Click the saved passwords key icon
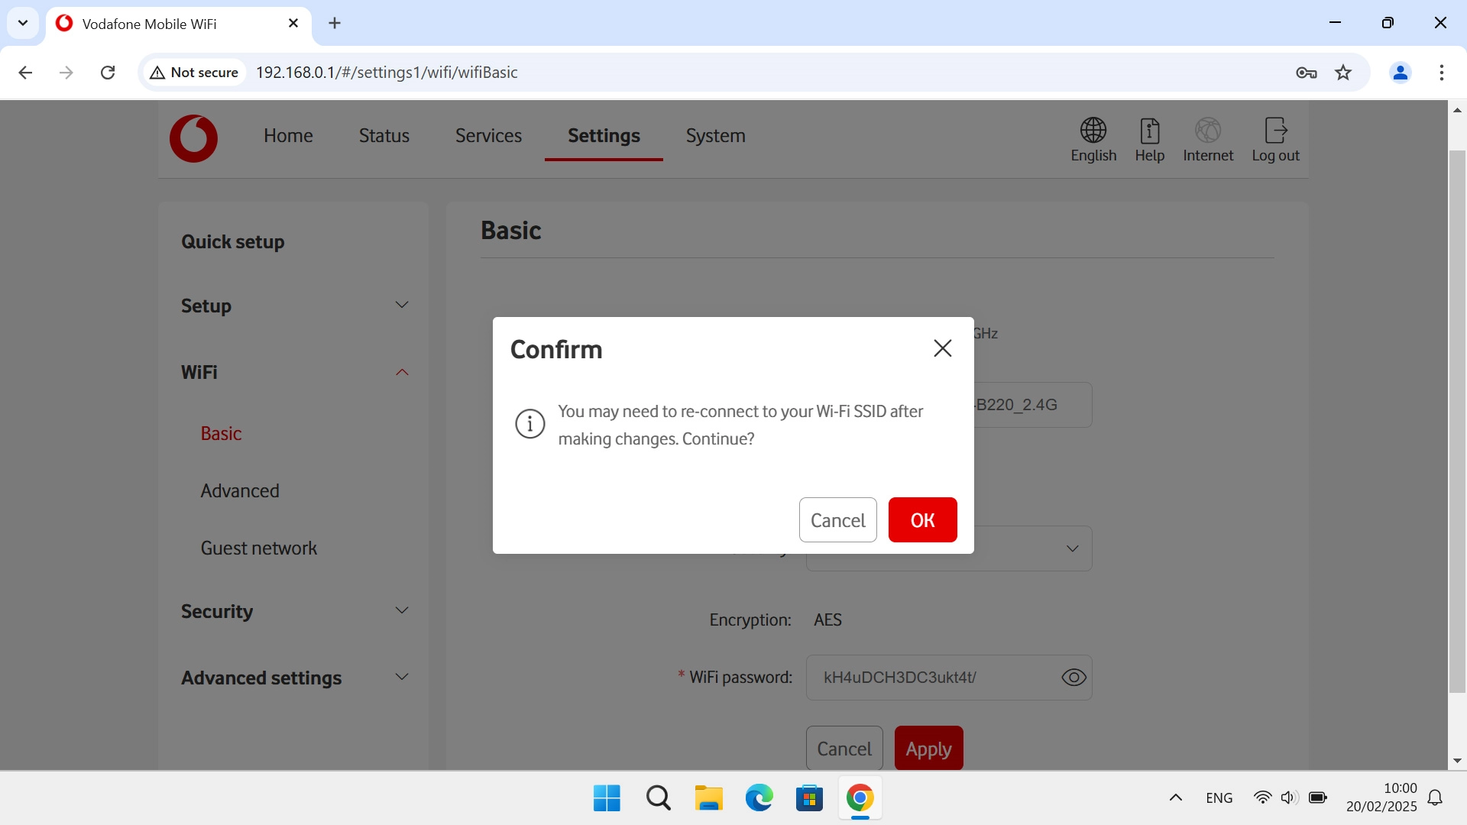Viewport: 1467px width, 825px height. pyautogui.click(x=1306, y=73)
